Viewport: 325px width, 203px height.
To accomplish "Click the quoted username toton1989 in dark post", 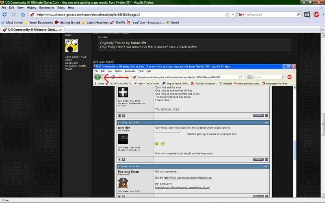I will click(x=138, y=43).
